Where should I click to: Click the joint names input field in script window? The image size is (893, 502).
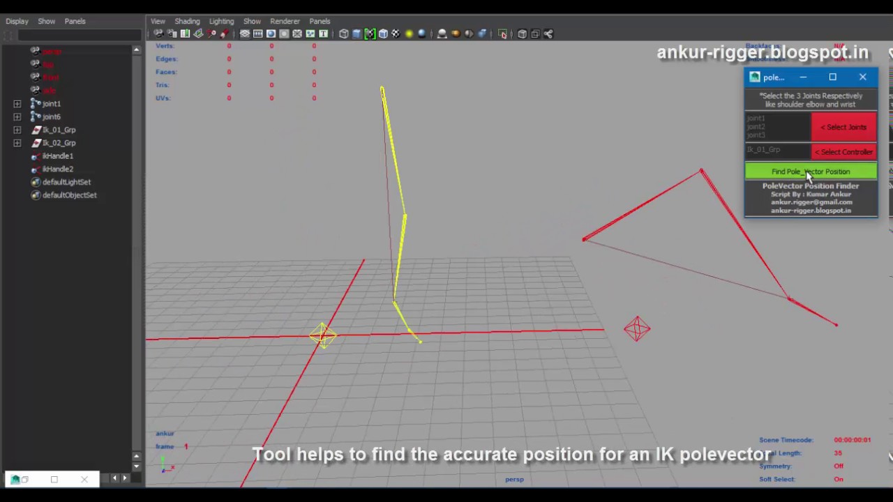(774, 126)
